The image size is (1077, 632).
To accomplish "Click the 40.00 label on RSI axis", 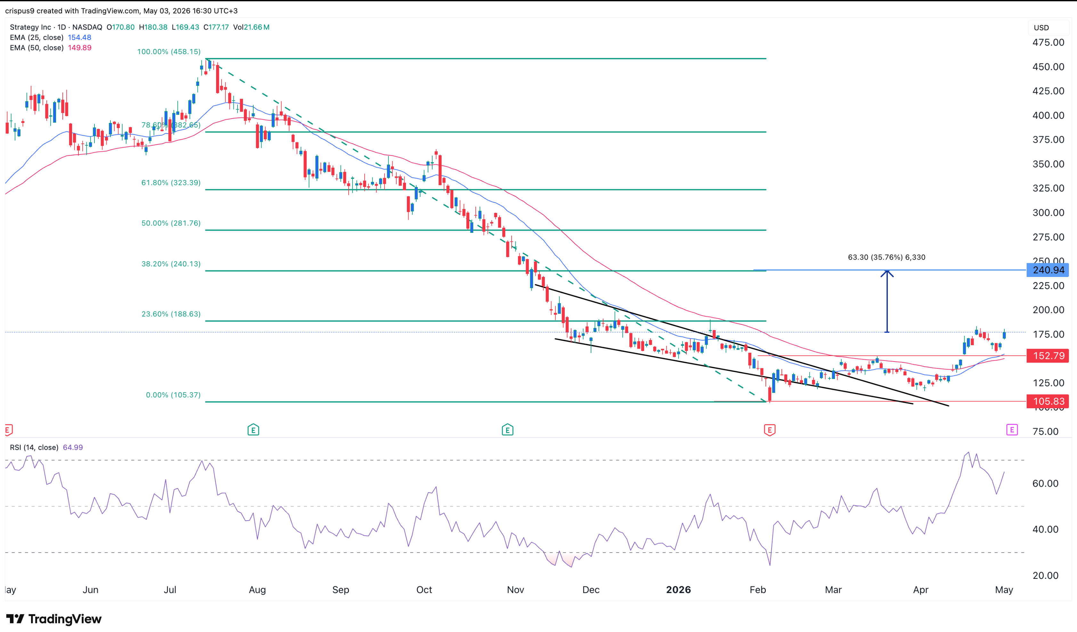I will click(x=1045, y=529).
